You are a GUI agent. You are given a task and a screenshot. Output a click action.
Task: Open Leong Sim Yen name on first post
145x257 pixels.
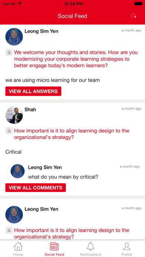tap(41, 31)
